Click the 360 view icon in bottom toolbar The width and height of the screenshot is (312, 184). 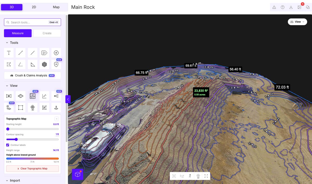198,176
